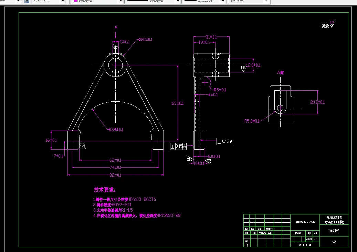Open the 随颜色 plot style dropdown

click(266, 1)
